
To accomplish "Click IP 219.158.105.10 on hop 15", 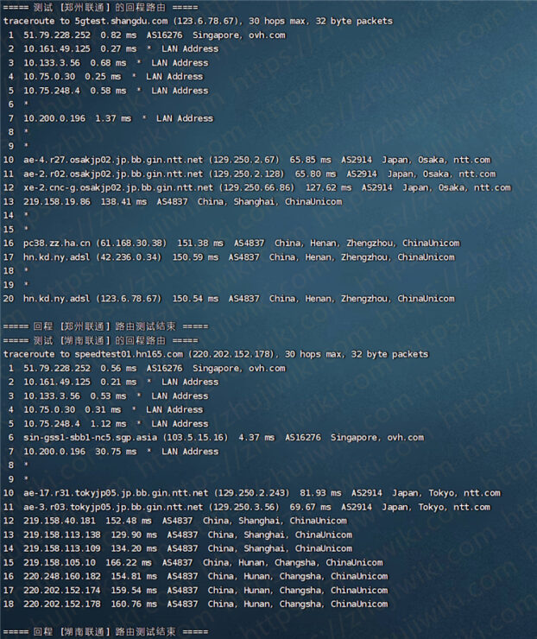I will [x=59, y=563].
